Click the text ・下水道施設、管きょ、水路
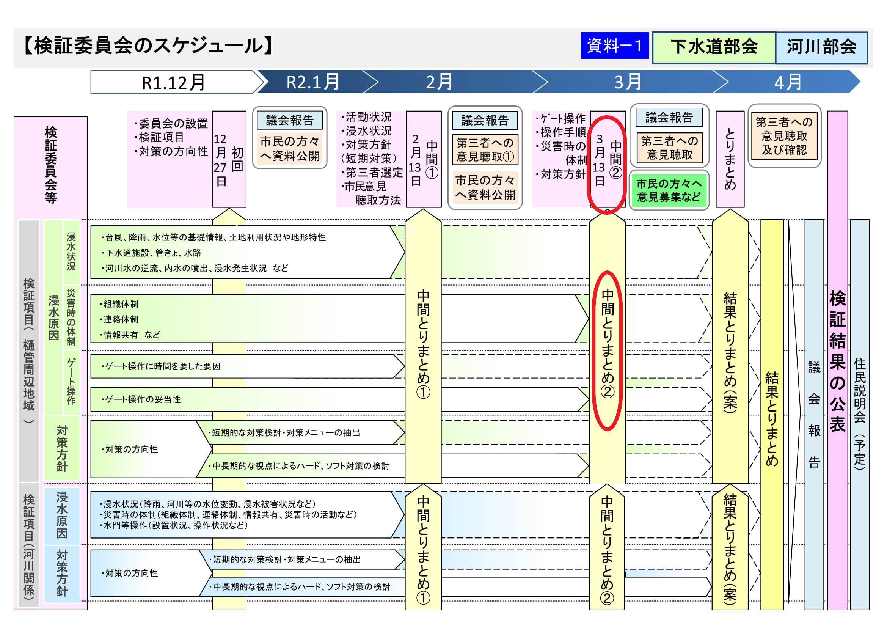This screenshot has height=627, width=887. click(x=151, y=253)
